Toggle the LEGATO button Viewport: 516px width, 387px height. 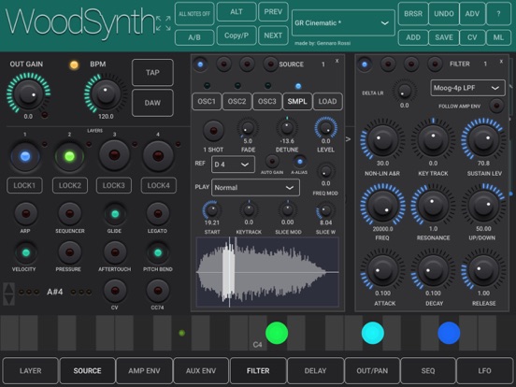[158, 214]
